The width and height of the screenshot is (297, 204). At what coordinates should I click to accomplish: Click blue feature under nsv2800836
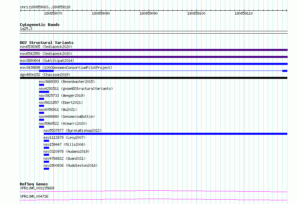[x=46, y=169]
